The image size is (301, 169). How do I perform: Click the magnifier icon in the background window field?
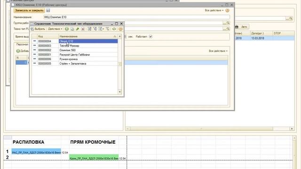(x=291, y=18)
